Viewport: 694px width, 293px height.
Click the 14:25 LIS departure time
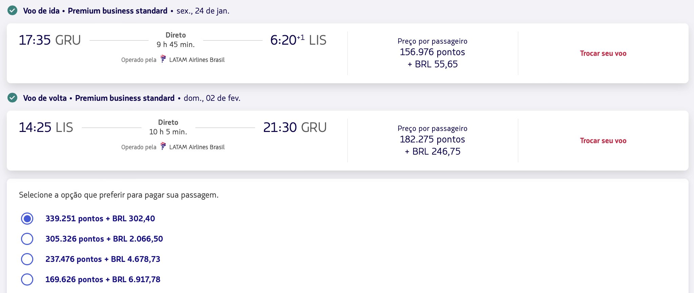pos(46,127)
